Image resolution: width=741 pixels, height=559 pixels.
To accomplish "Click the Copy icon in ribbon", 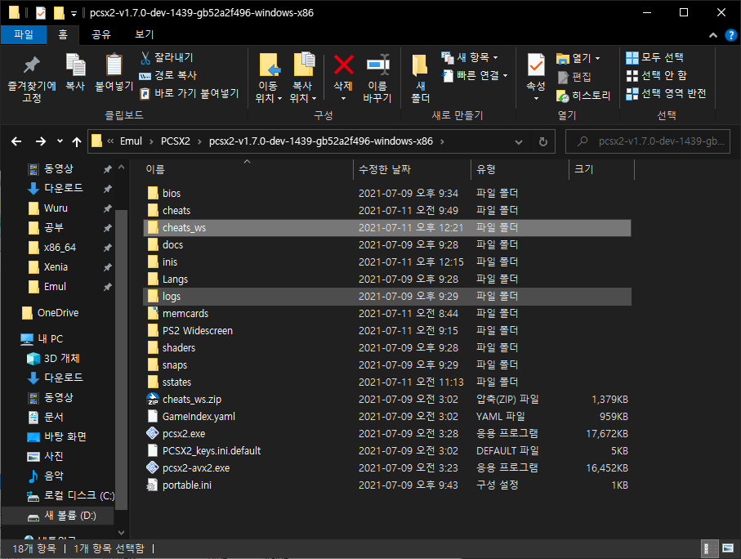I will coord(75,65).
